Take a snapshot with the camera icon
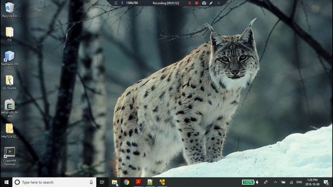Viewport: 333px width, 187px height. point(204,3)
